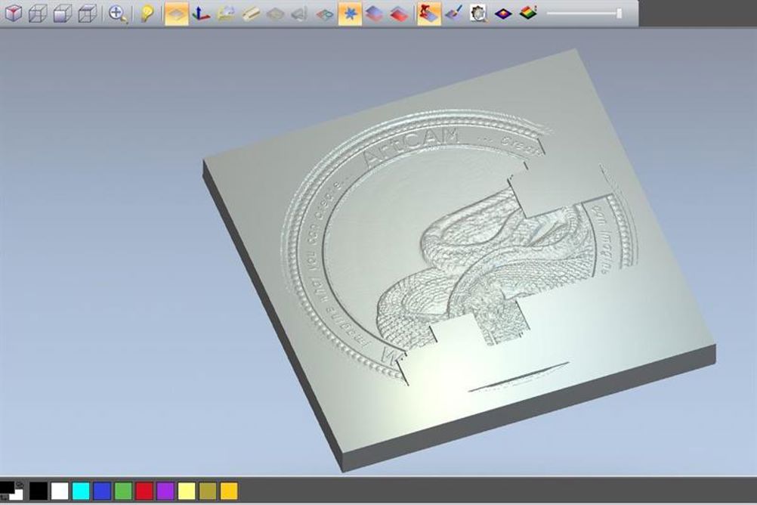Click the gear with magnifier icon
This screenshot has height=505, width=757.
pyautogui.click(x=478, y=13)
